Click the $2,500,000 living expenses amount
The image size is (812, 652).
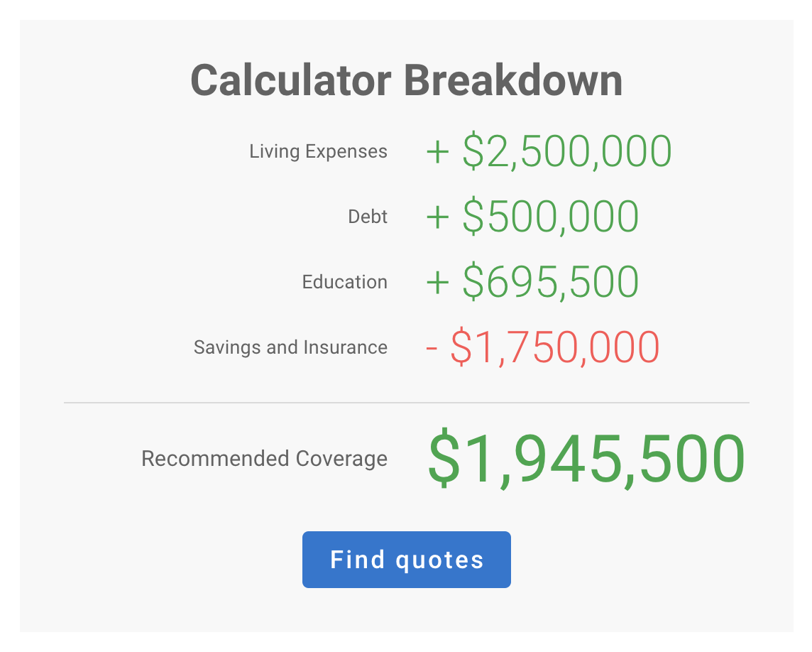coord(566,151)
